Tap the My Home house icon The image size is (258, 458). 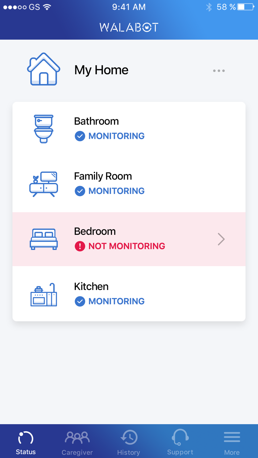pos(44,69)
